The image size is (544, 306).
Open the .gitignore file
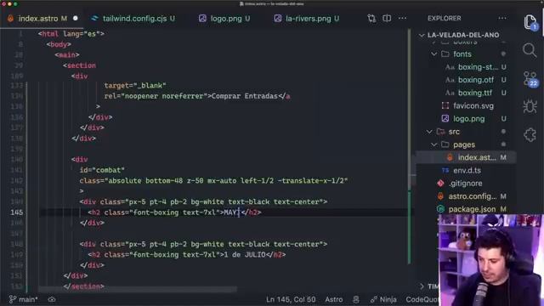tap(465, 184)
